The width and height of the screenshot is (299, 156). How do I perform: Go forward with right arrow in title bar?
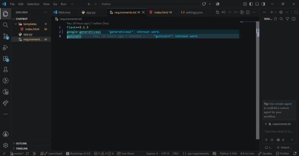pos(95,4)
